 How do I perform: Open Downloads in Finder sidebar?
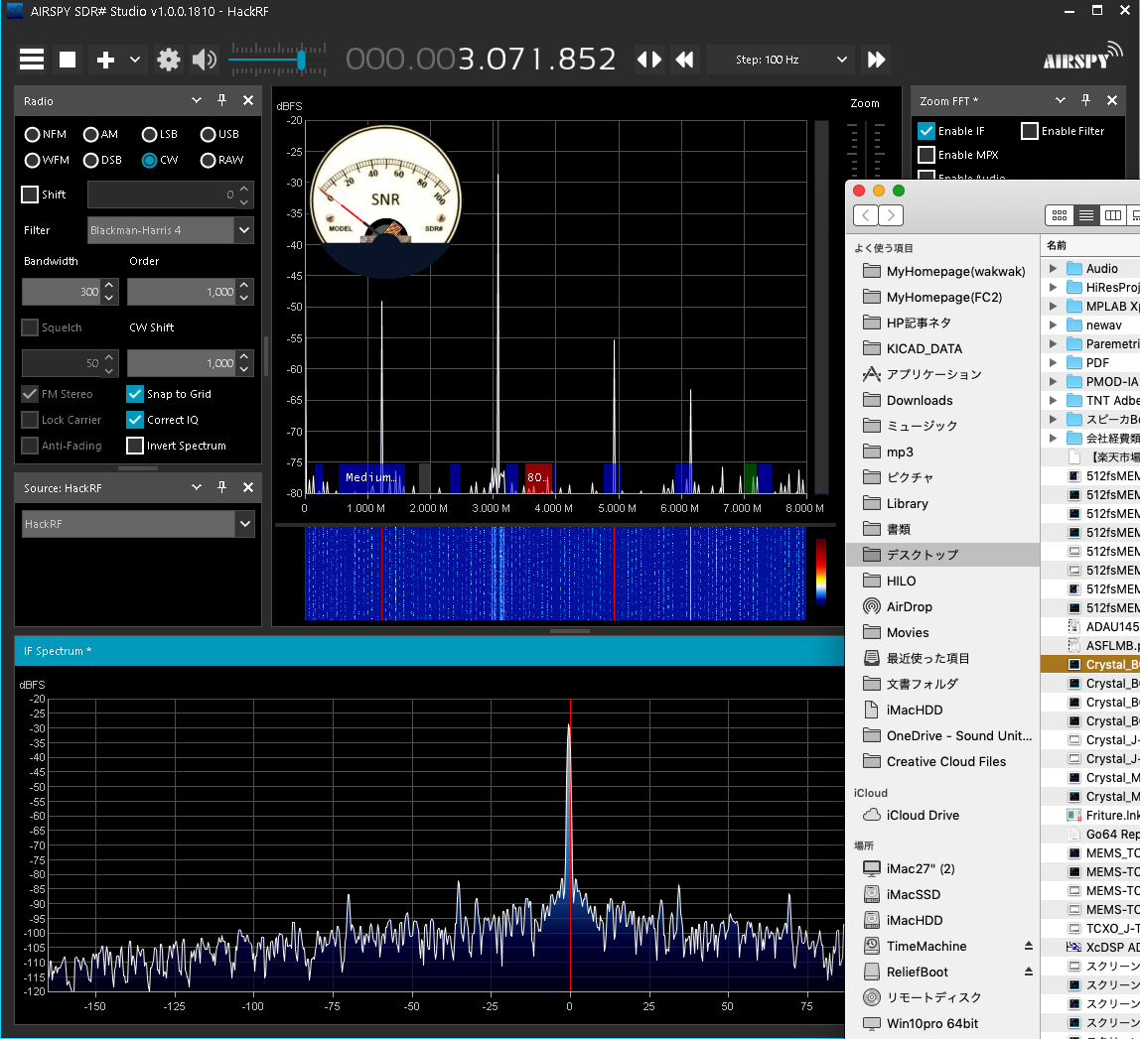click(x=919, y=400)
